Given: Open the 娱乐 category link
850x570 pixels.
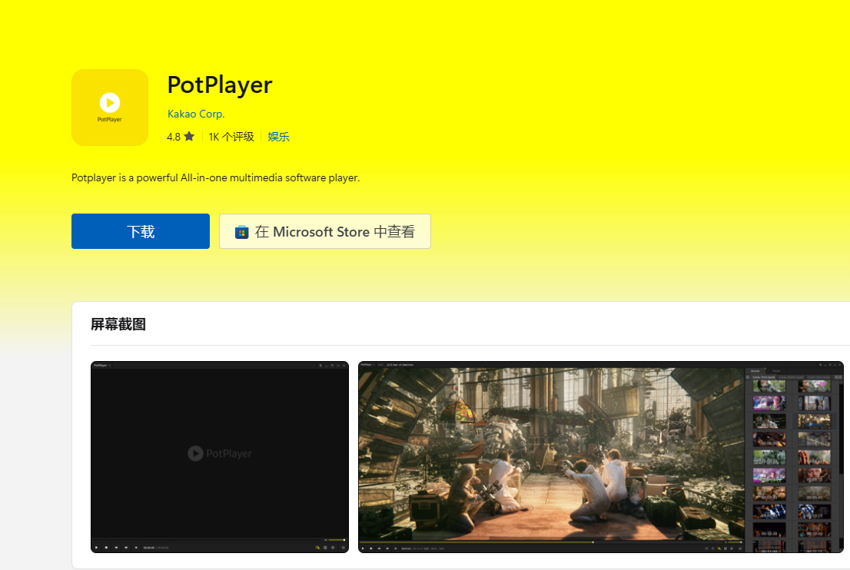Looking at the screenshot, I should click(x=279, y=137).
